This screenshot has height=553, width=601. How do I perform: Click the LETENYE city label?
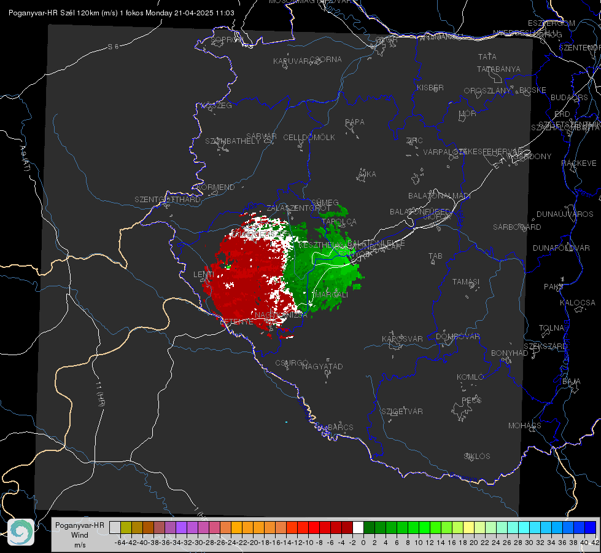click(x=236, y=322)
